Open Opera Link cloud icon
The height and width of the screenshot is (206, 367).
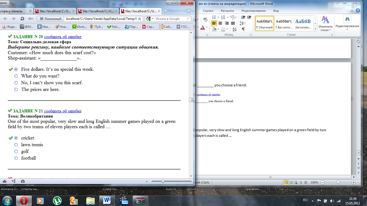tap(5, 182)
